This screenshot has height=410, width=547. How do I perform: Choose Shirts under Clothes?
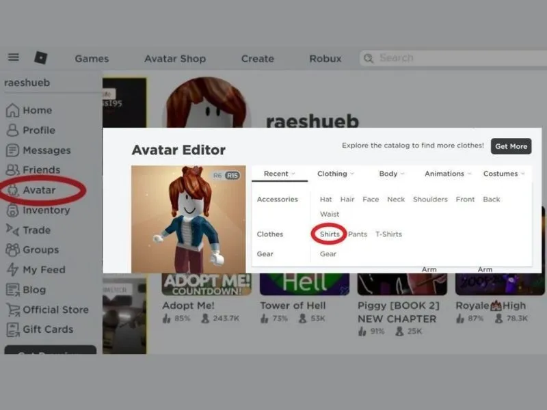[330, 234]
